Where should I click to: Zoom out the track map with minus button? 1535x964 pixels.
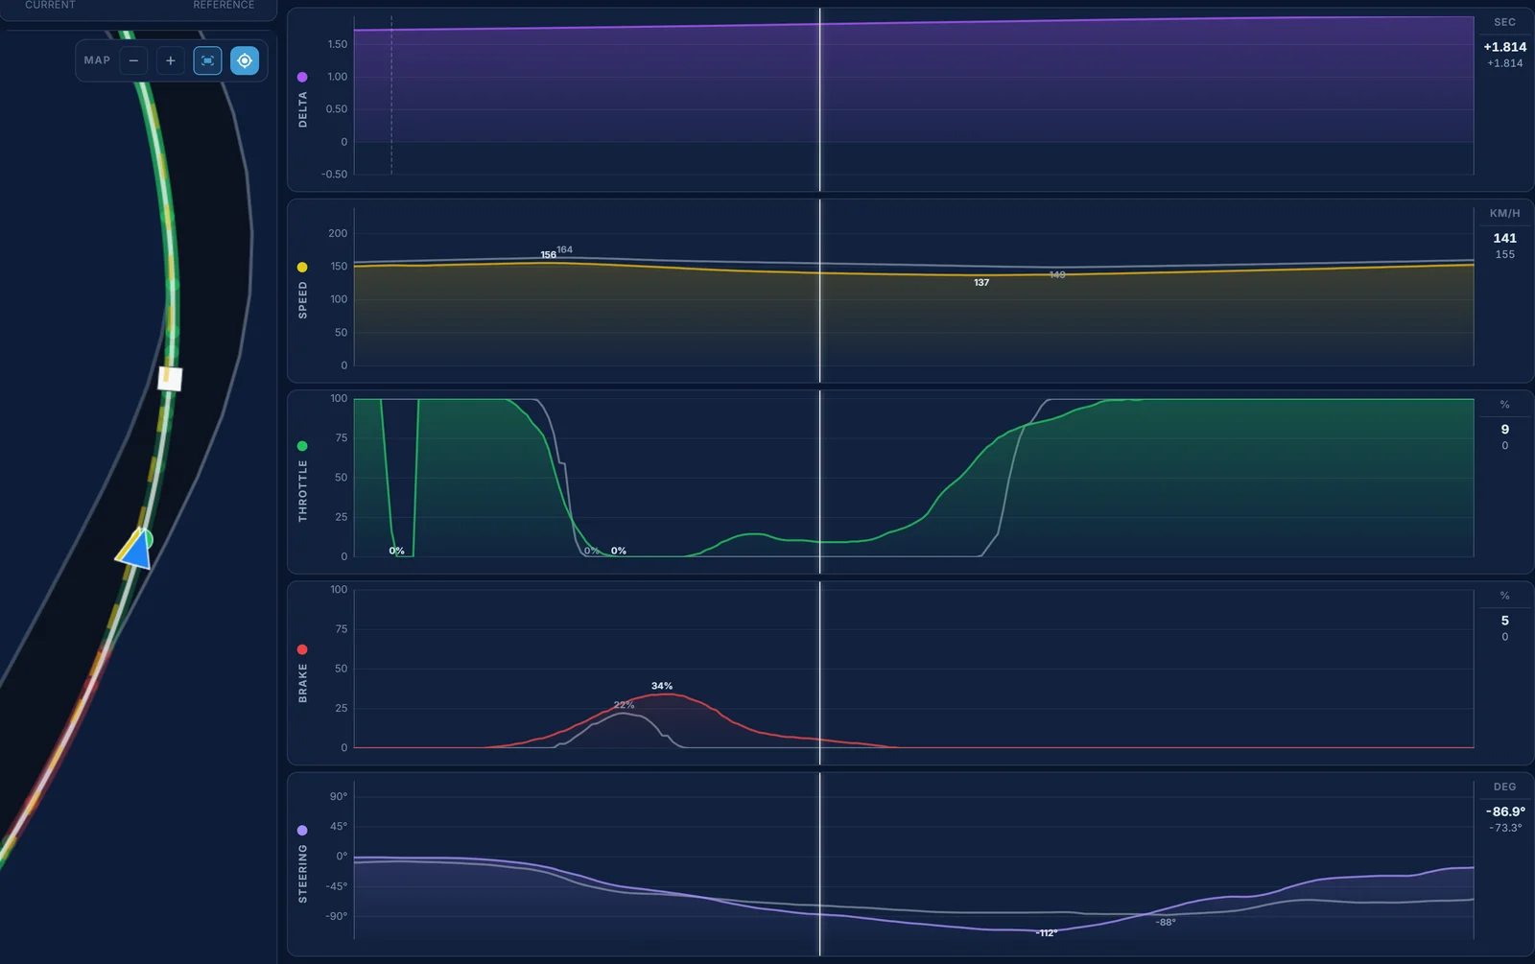click(x=133, y=60)
